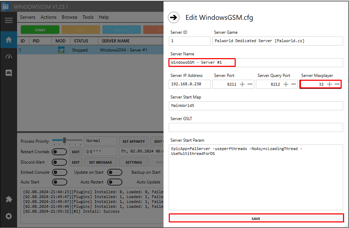Decrease Server Port with the minus button
Screen dimensions: 349x228
250,84
